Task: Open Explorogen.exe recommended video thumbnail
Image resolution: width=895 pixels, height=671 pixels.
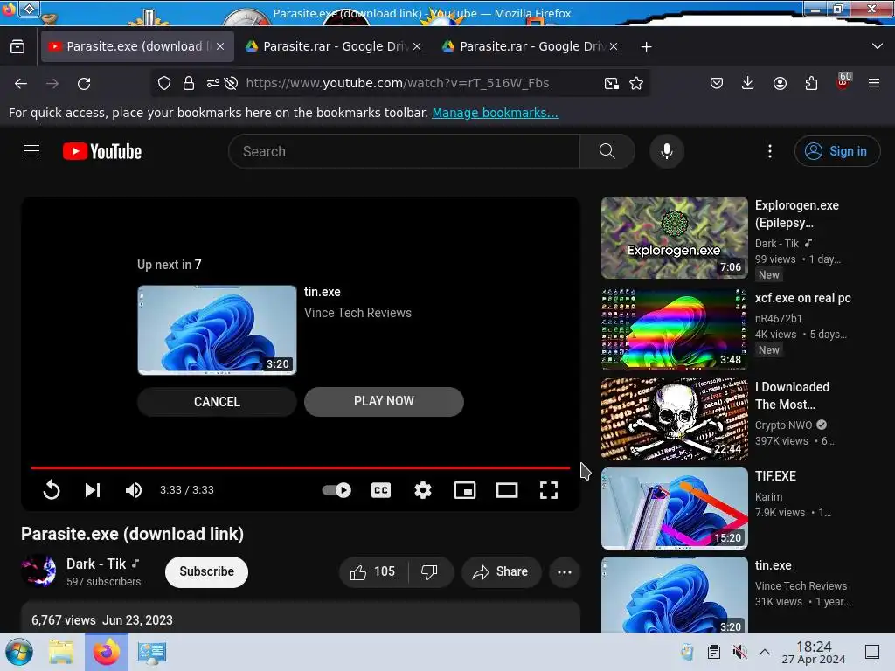Action: tap(674, 238)
